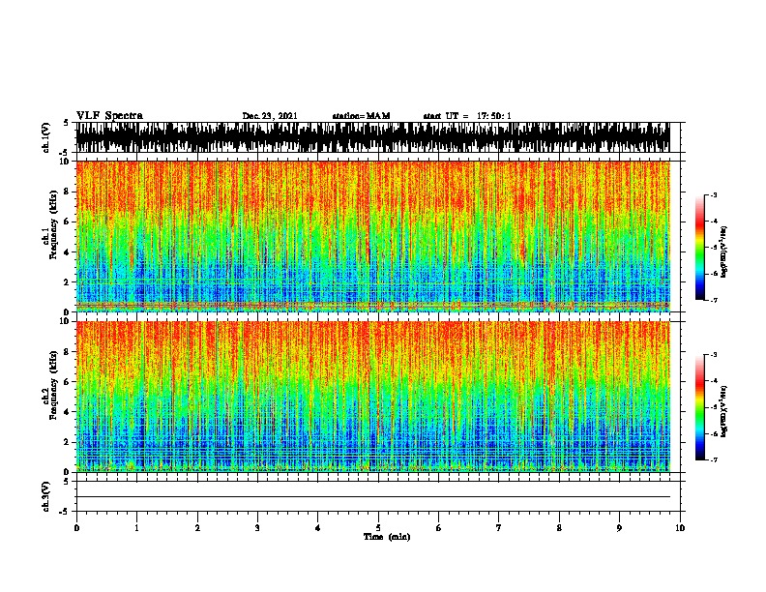Click time axis tick label '8'
Image resolution: width=766 pixels, height=592 pixels.
[x=559, y=528]
